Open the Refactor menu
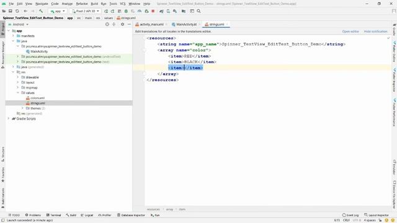This screenshot has width=397, height=223. [82, 4]
